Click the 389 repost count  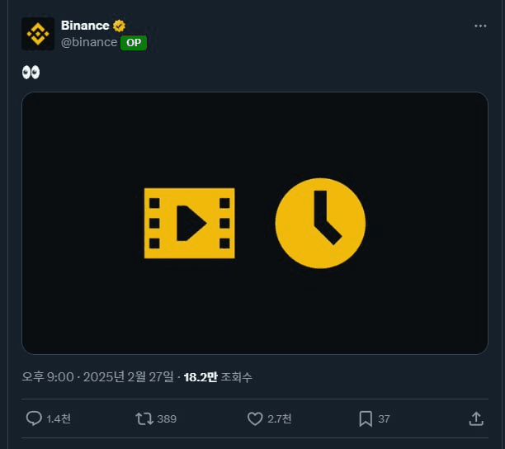coord(167,418)
